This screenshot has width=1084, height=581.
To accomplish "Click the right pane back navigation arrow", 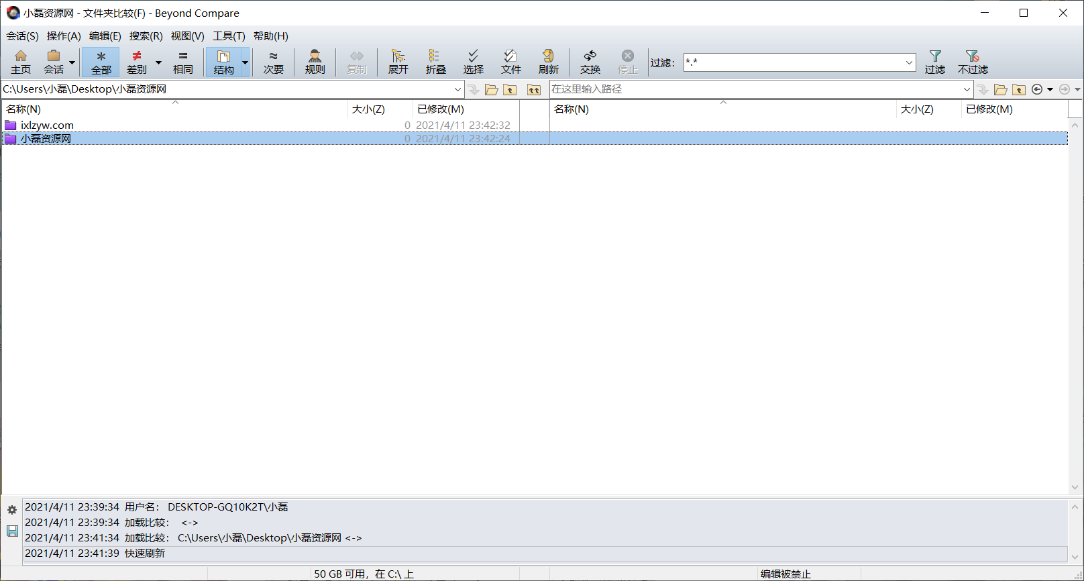I will (1037, 90).
